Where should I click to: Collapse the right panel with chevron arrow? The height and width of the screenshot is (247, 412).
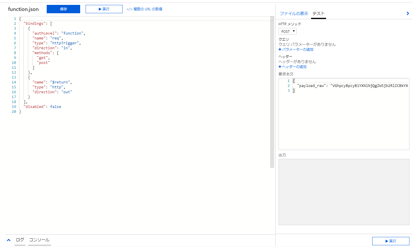point(408,14)
